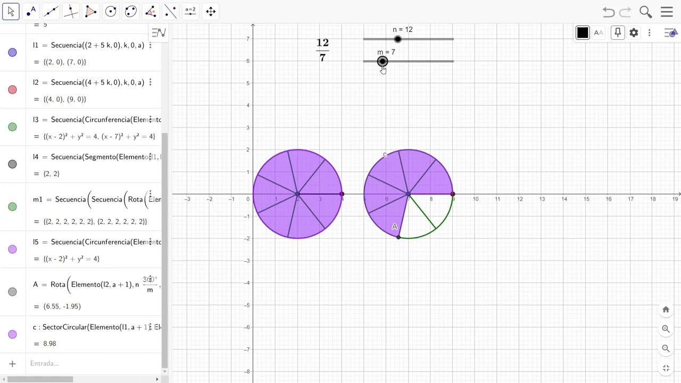Screen dimensions: 681x383
Task: Select the Slider a=2 tool
Action: click(x=190, y=11)
